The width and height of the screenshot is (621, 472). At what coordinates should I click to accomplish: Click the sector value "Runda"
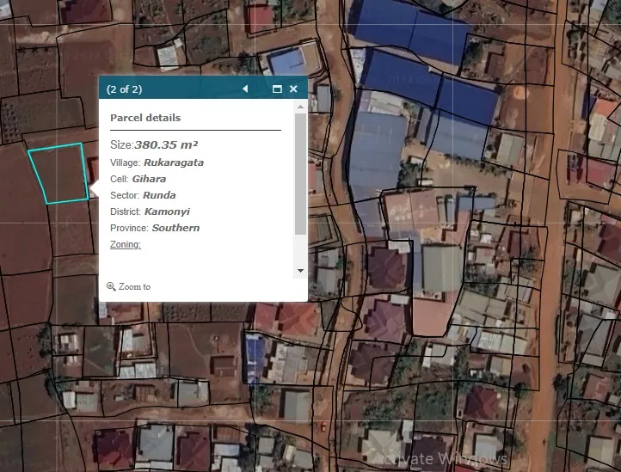click(x=159, y=195)
